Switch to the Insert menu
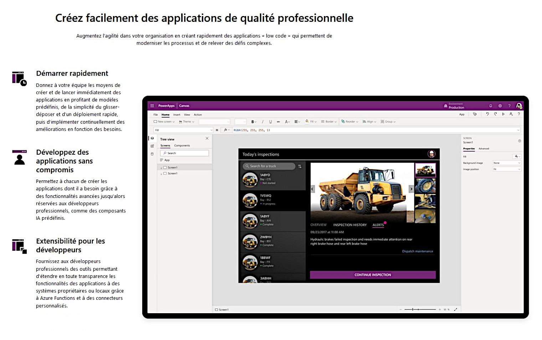Image resolution: width=542 pixels, height=340 pixels. [177, 114]
